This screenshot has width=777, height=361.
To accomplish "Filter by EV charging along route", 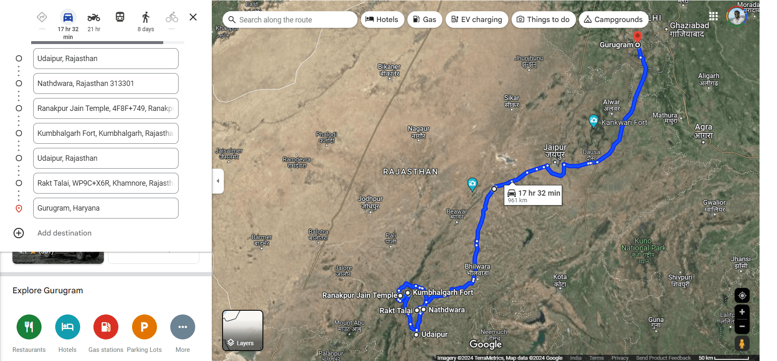I will [477, 20].
